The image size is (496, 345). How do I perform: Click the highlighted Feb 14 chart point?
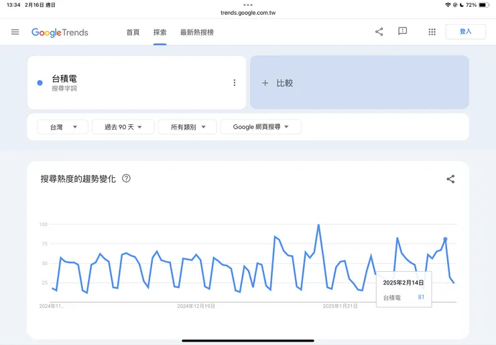point(445,239)
